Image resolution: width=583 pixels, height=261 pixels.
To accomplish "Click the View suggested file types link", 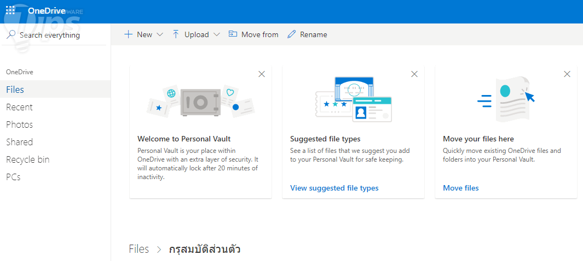I will tap(334, 188).
